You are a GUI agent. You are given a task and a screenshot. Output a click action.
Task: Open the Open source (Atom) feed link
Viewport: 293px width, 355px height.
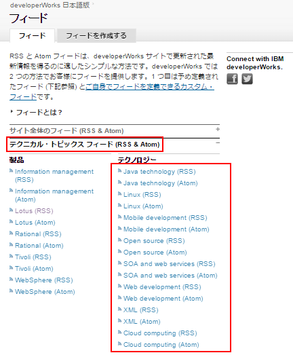[x=155, y=253]
